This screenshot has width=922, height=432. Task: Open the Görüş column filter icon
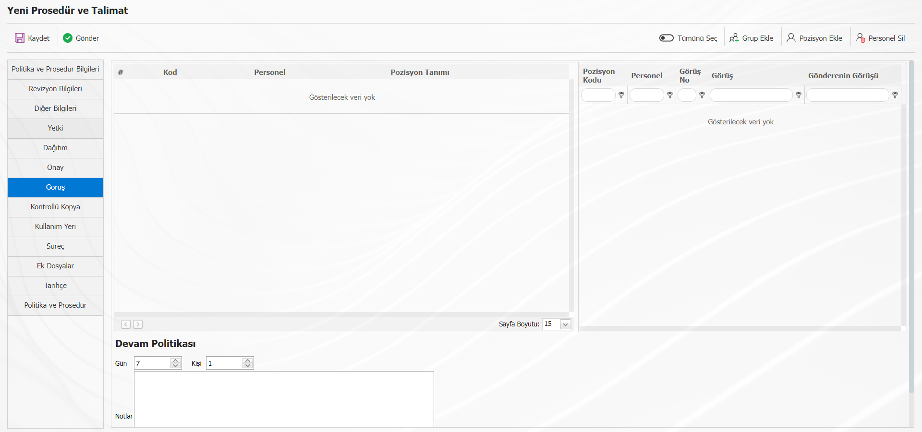[x=799, y=95]
